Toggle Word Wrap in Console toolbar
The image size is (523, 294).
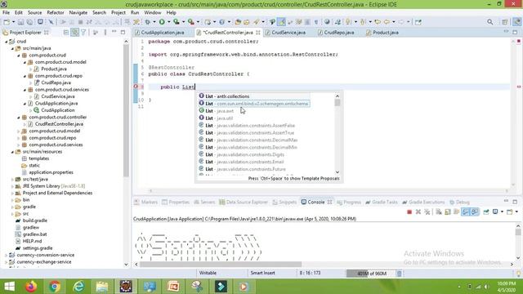(x=456, y=212)
